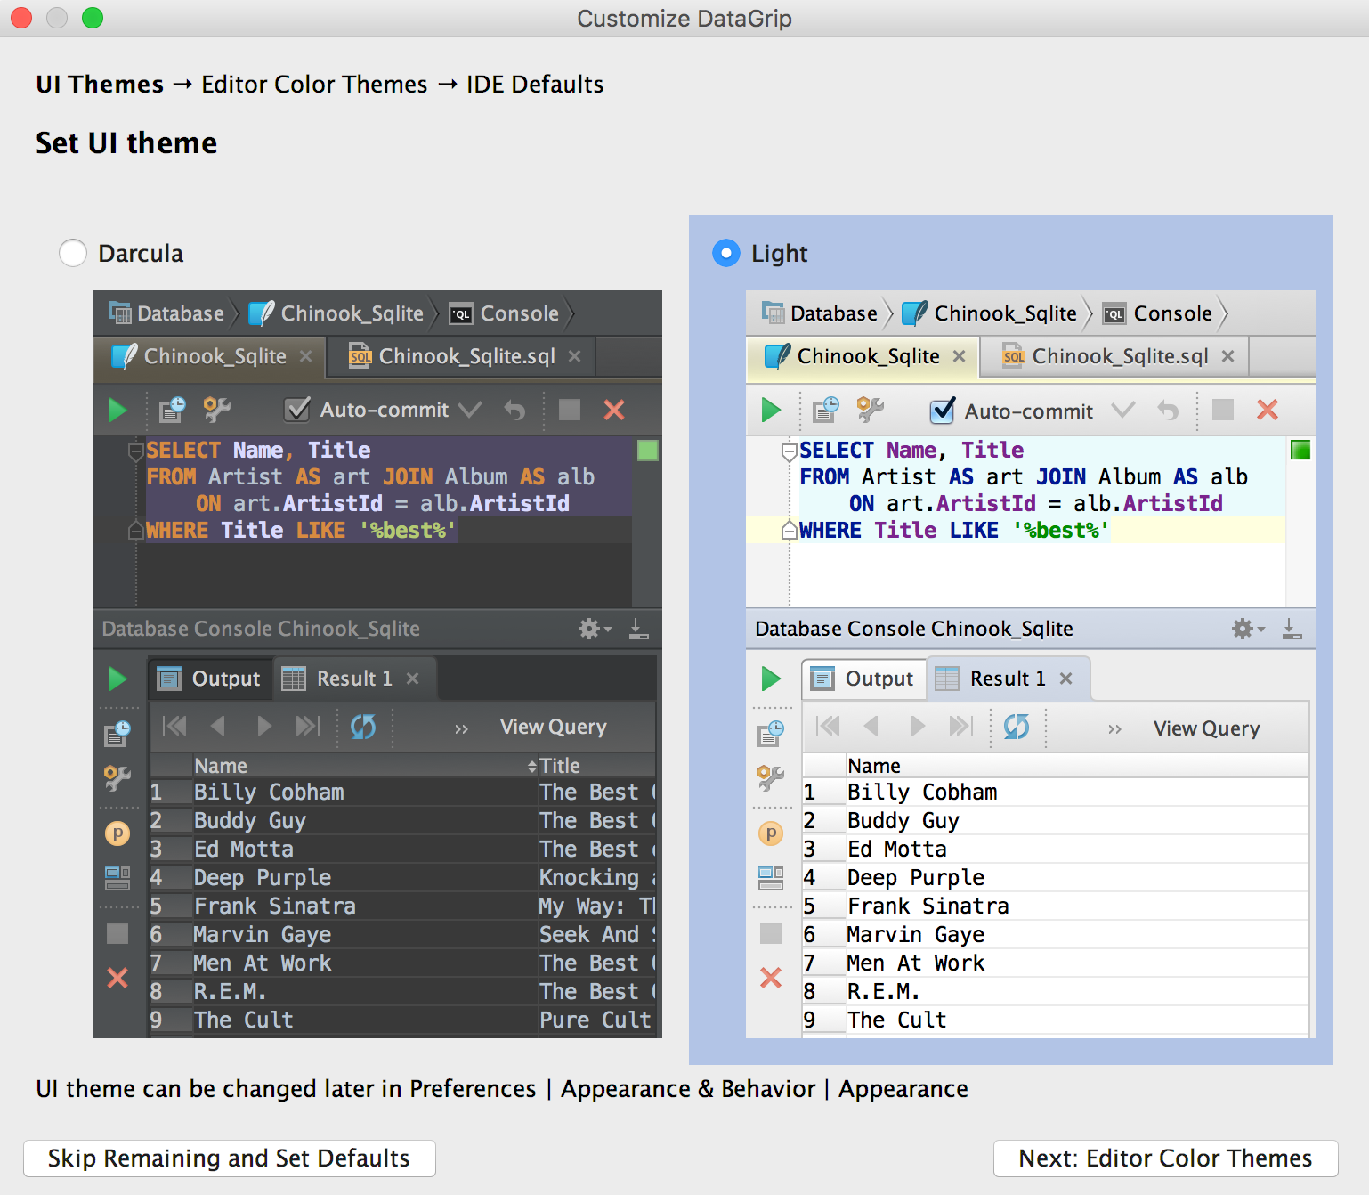Sort by Title column header in Darcula table

tap(597, 766)
